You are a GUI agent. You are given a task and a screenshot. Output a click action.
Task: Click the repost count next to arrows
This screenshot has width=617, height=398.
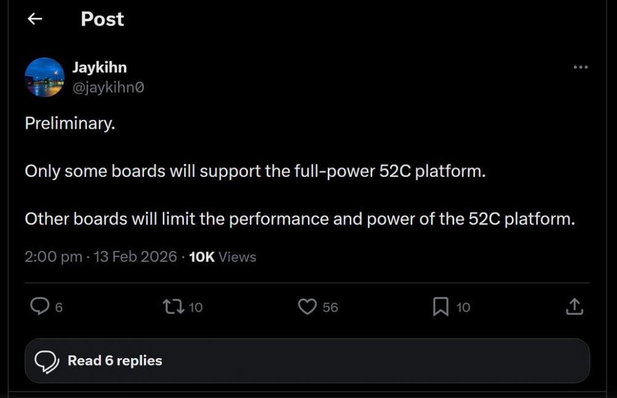(196, 307)
